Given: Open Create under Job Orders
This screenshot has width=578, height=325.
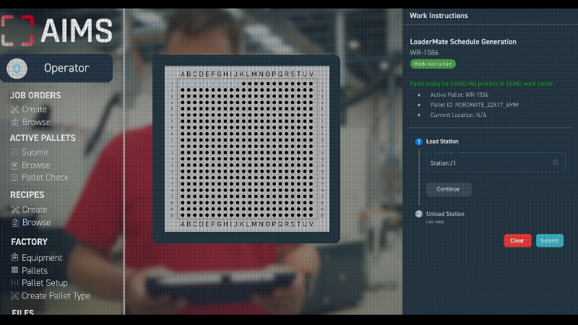Looking at the screenshot, I should pos(34,110).
